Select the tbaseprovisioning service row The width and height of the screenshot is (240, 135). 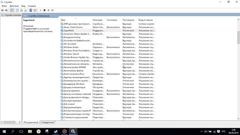point(108,37)
